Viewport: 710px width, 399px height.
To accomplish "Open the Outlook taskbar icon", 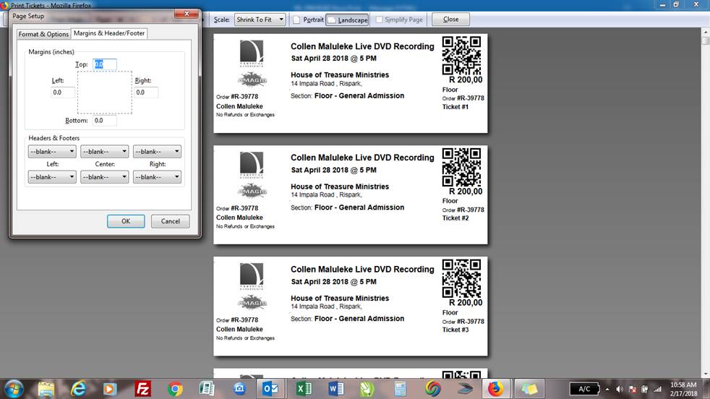I will [270, 389].
